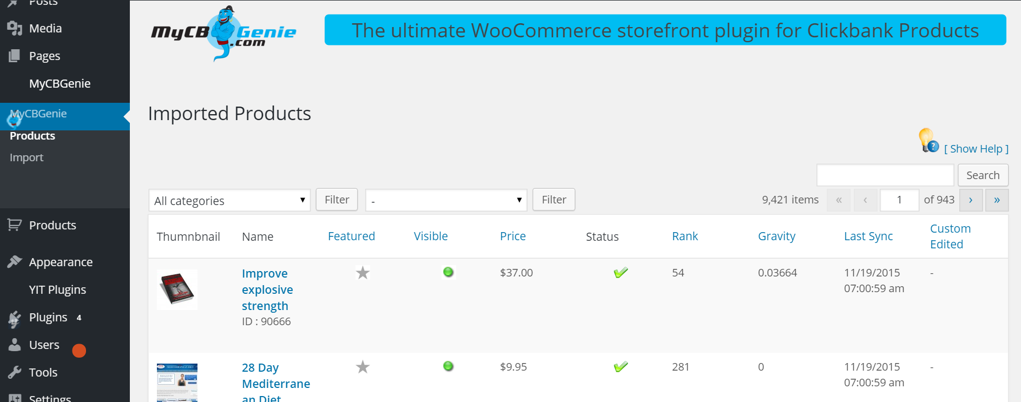Open the Import submenu item
1021x402 pixels.
pos(27,157)
